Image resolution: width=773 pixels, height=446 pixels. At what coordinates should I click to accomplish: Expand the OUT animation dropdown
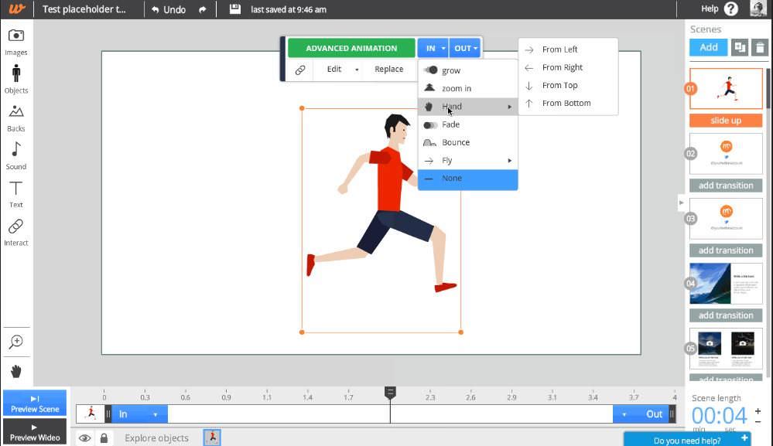click(x=464, y=49)
